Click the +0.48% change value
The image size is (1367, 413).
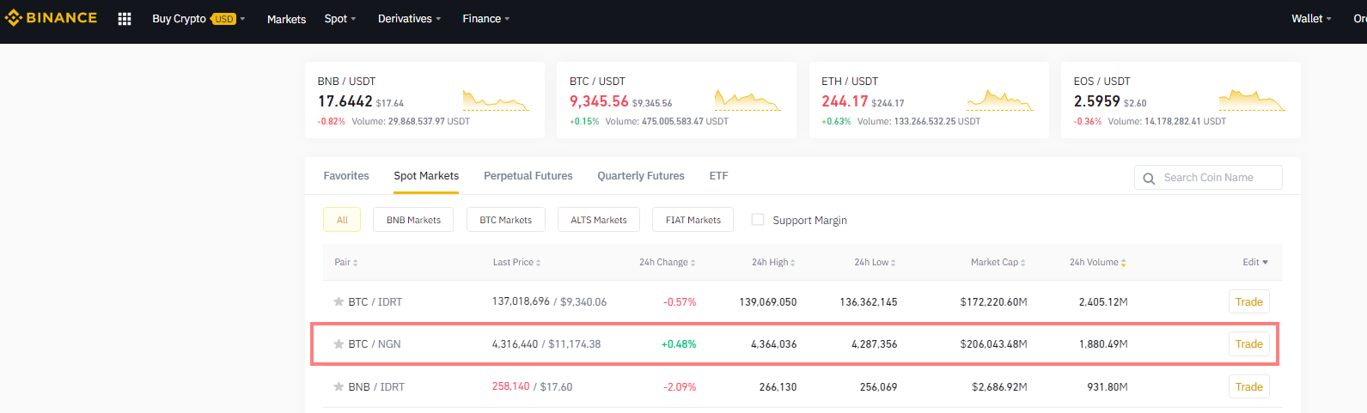click(x=679, y=343)
